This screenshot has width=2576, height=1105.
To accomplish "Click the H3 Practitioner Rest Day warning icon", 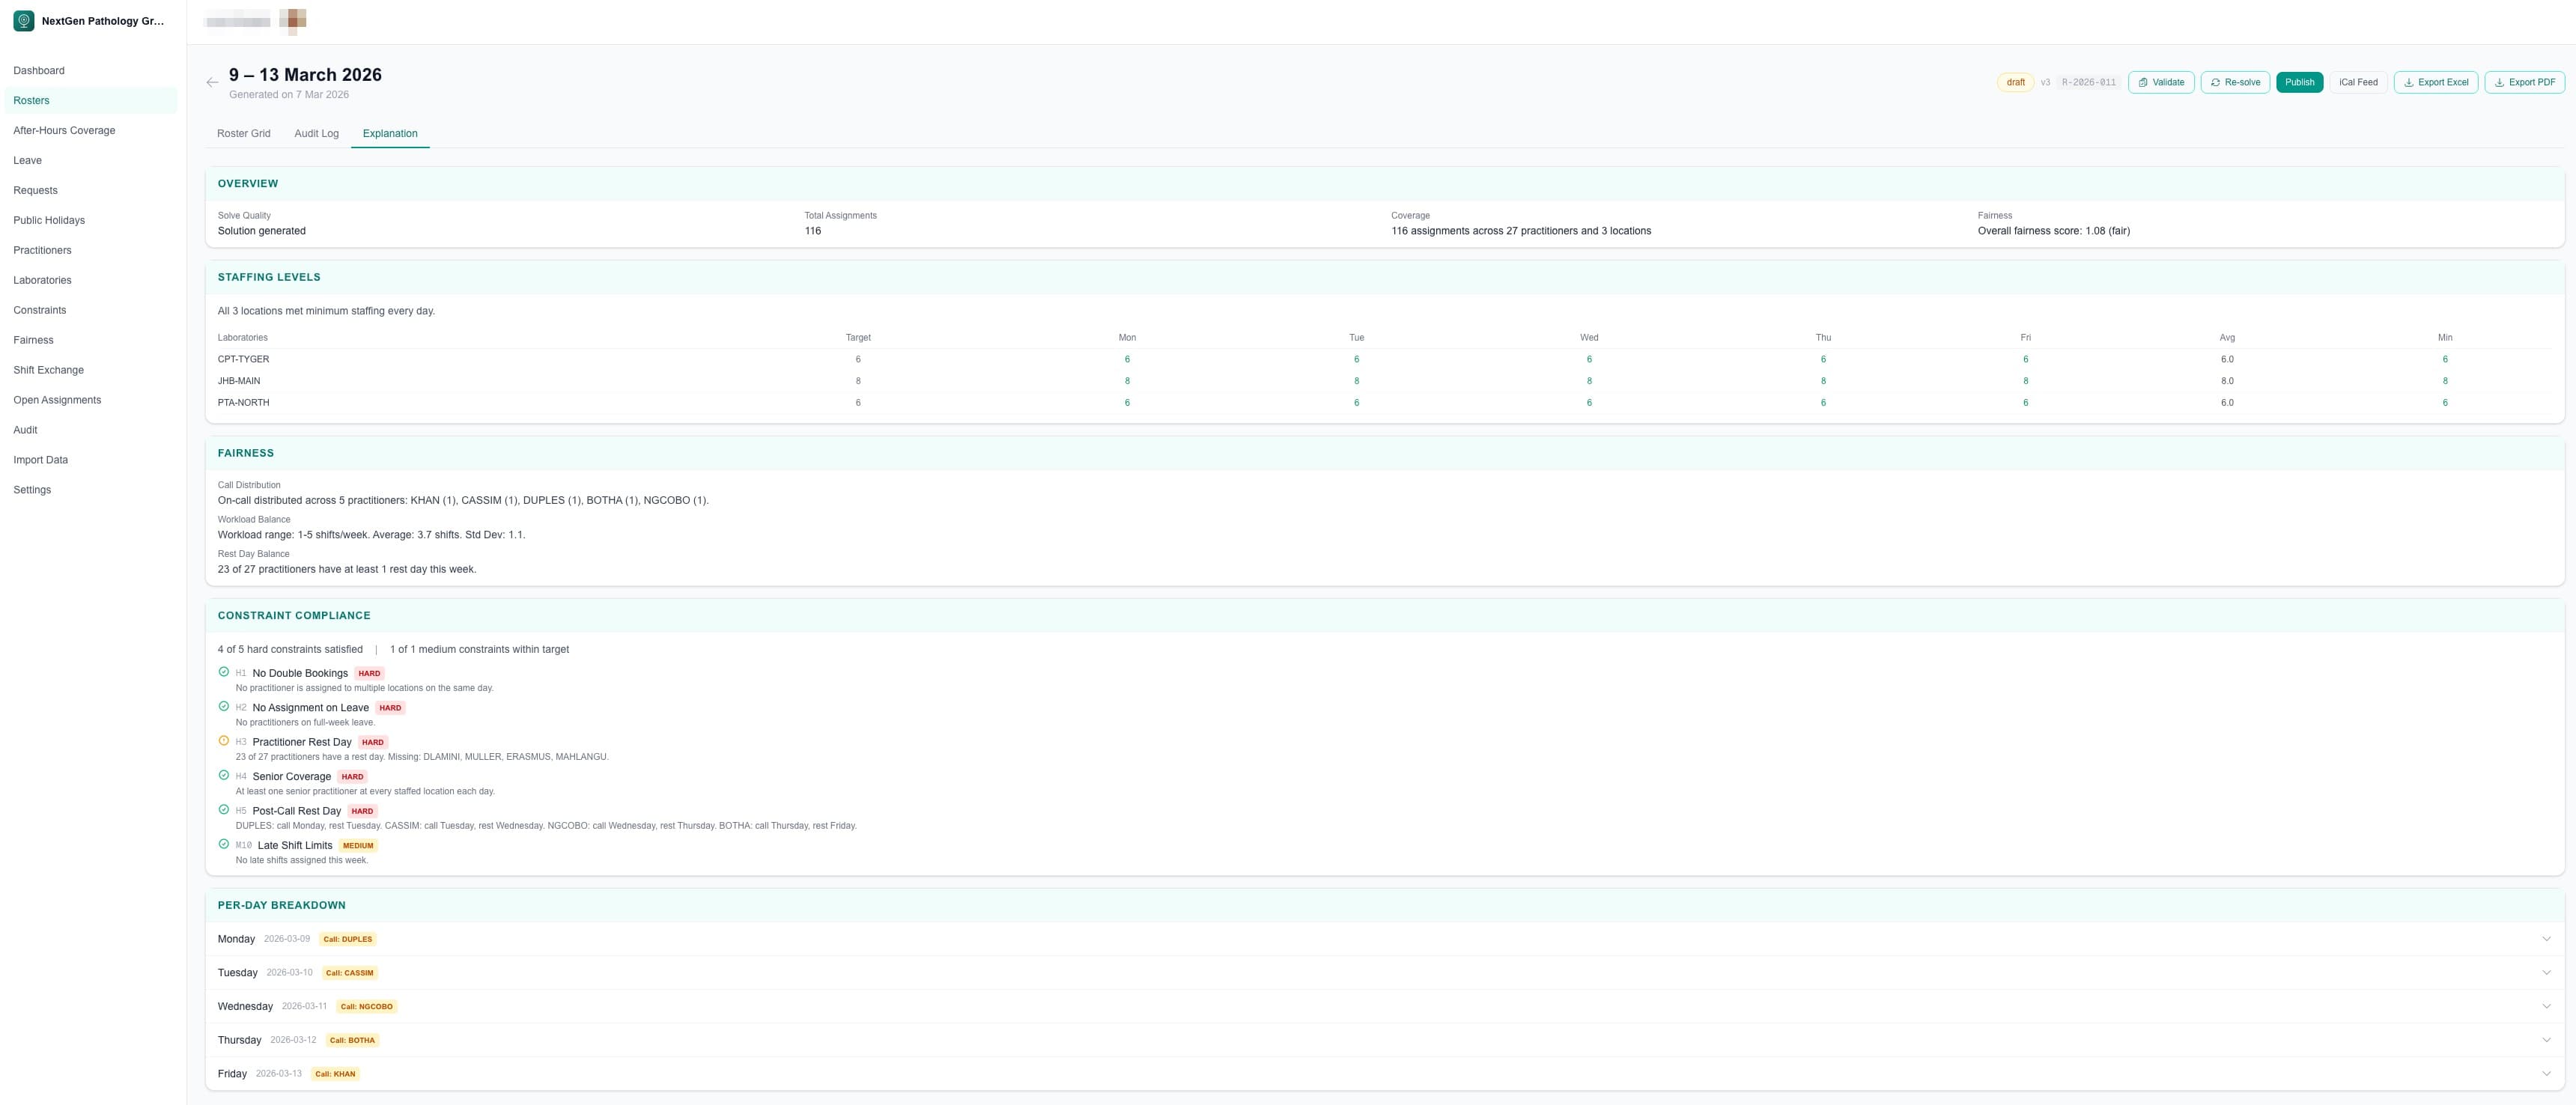I will [x=224, y=741].
